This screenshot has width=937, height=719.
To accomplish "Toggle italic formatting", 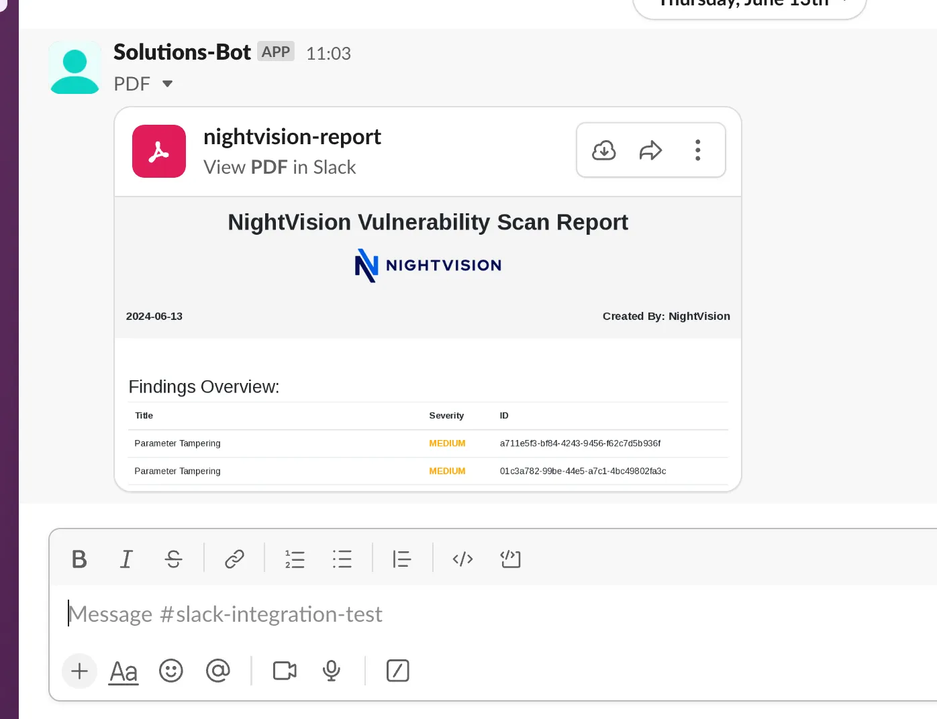I will tap(126, 559).
